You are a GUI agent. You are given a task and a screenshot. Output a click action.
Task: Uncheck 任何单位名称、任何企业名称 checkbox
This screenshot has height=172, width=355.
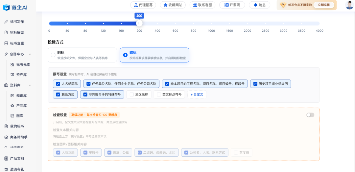click(x=88, y=84)
